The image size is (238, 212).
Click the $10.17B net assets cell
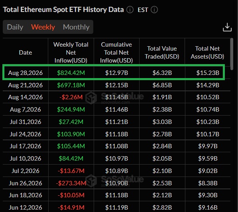(x=208, y=134)
